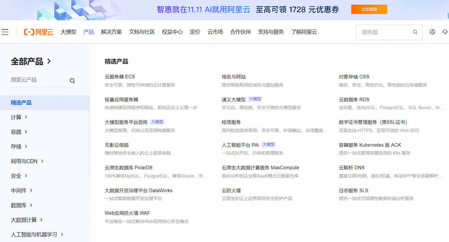Click the 大模型 tag beside 通义大模型

[255, 99]
